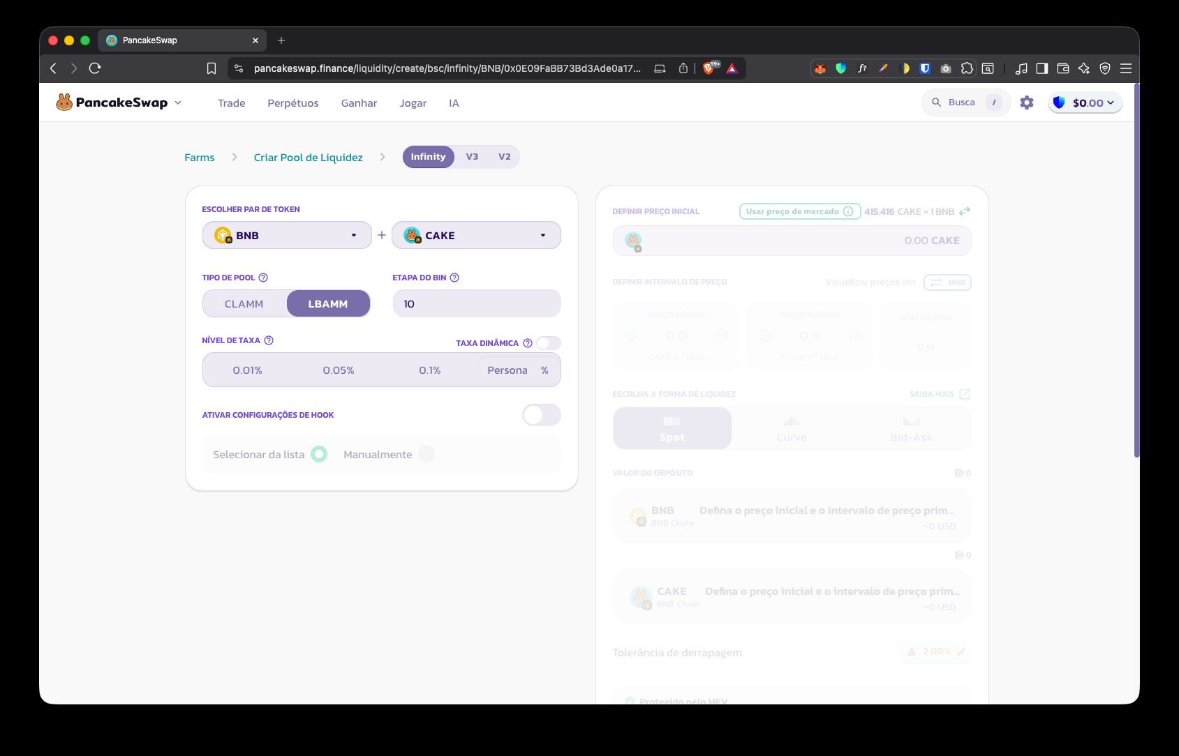
Task: Open the CAKE token dropdown
Action: tap(476, 235)
